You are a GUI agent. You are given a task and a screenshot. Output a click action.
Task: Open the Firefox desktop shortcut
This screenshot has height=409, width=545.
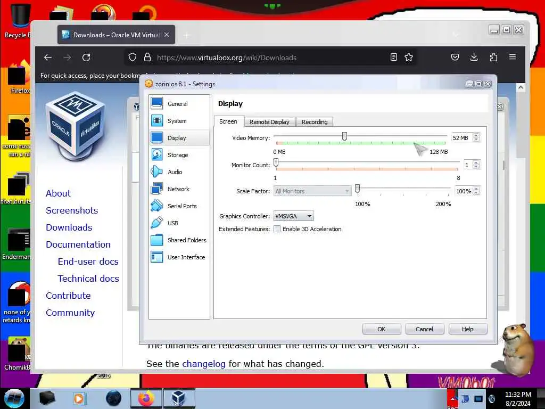(x=19, y=77)
